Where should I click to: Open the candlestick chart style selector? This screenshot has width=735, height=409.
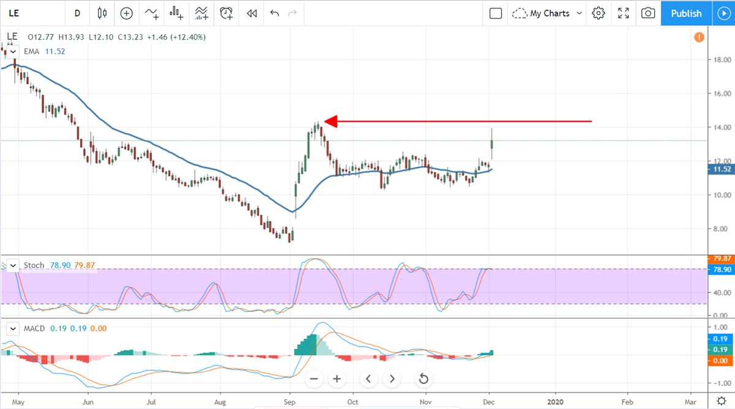(x=102, y=13)
